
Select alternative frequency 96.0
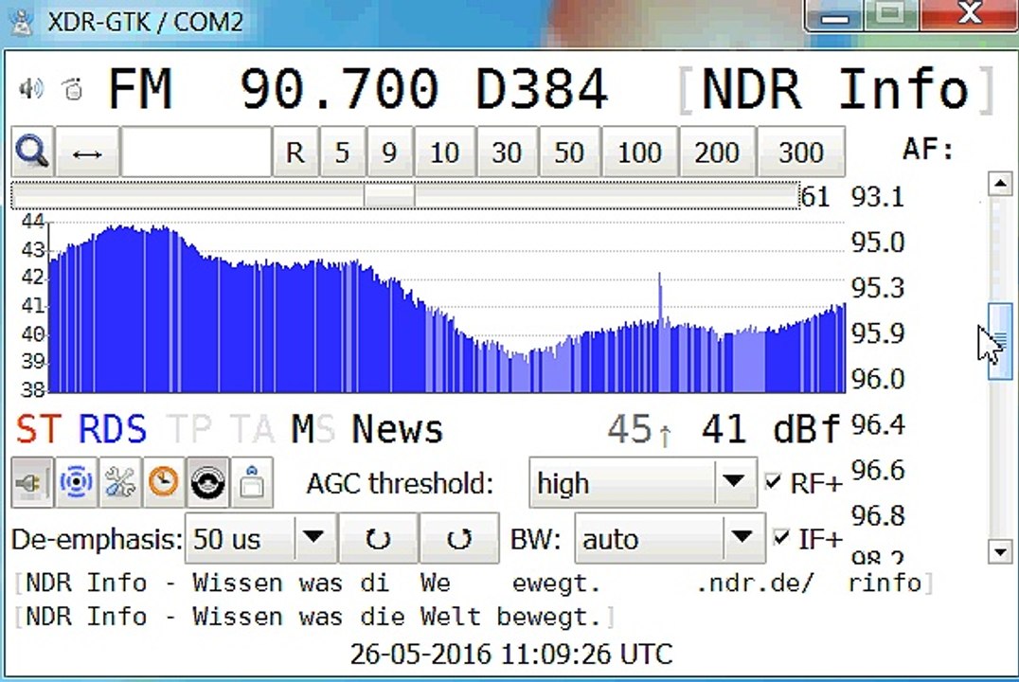click(x=878, y=378)
